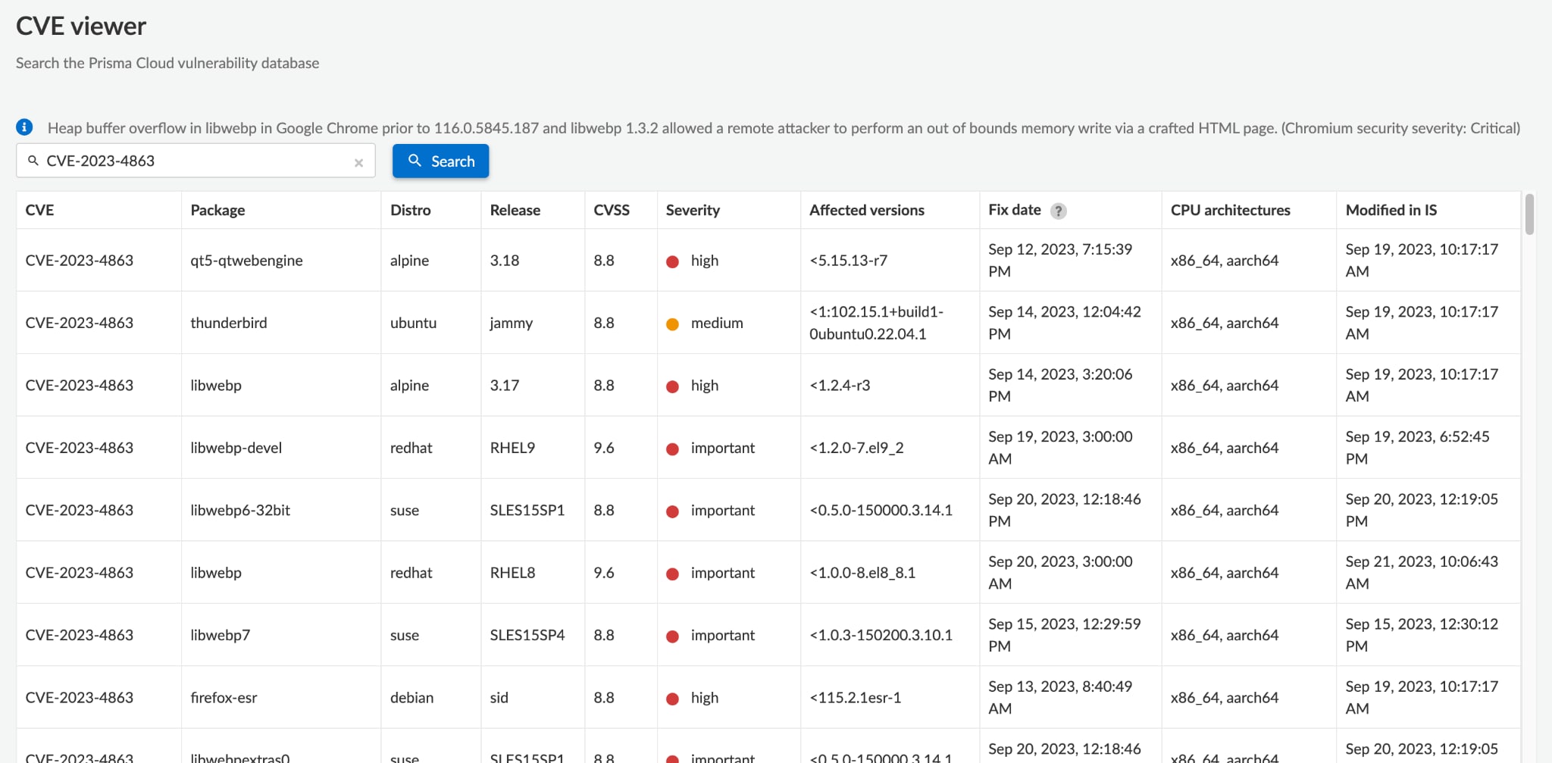Click the medium severity label
The width and height of the screenshot is (1552, 763).
(x=717, y=323)
